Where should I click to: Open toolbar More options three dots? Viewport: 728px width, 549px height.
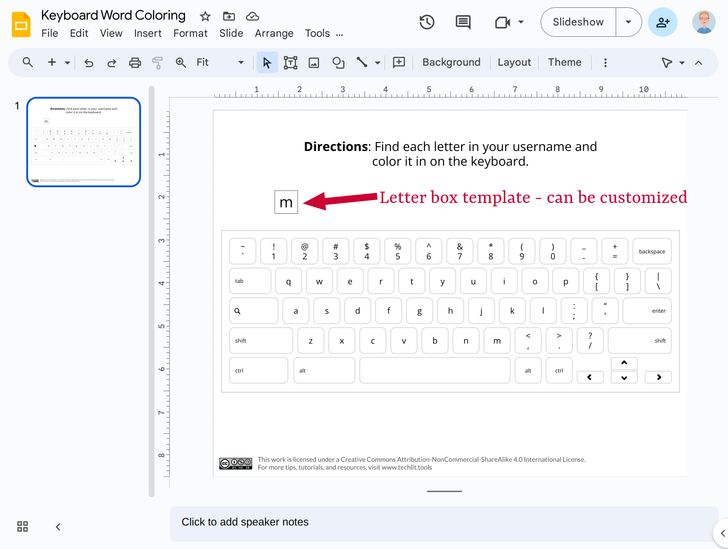[605, 62]
